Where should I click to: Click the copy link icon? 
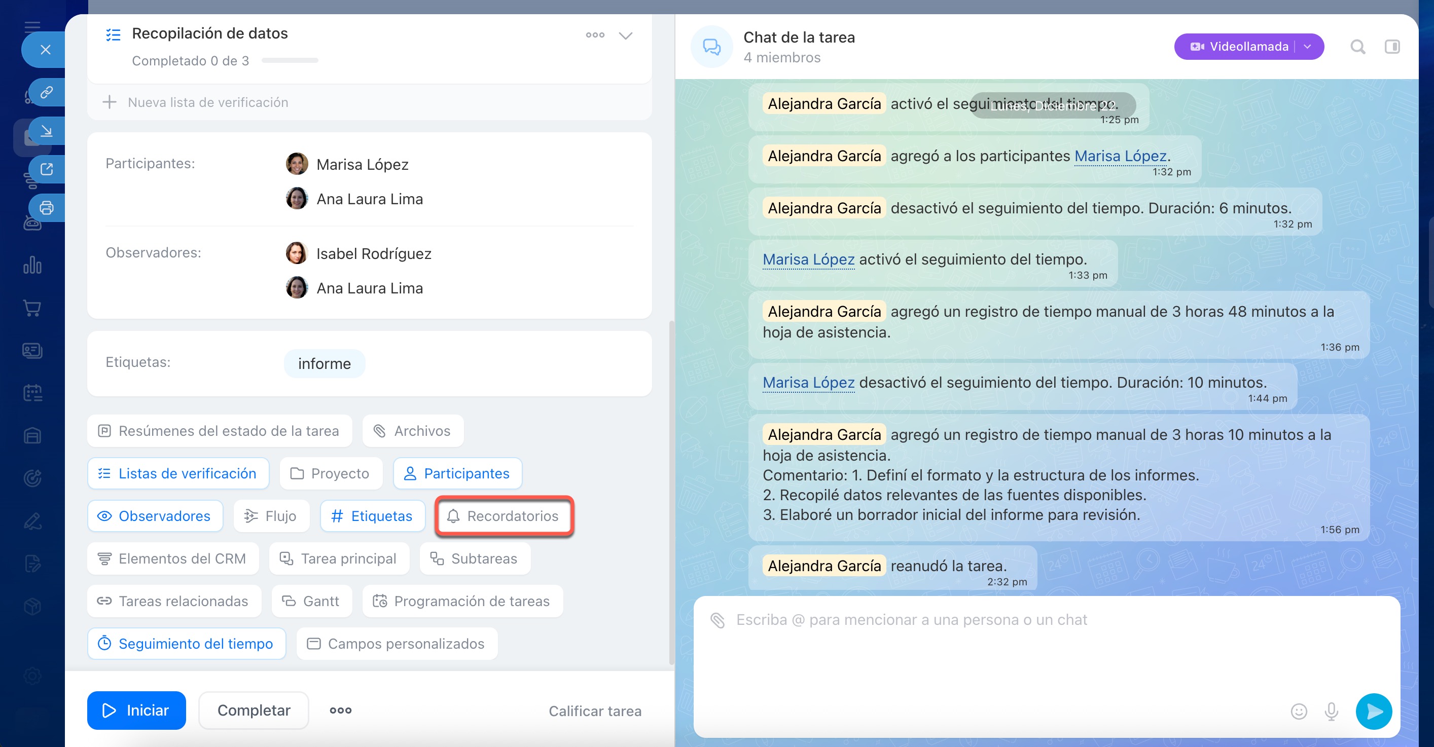pos(47,92)
